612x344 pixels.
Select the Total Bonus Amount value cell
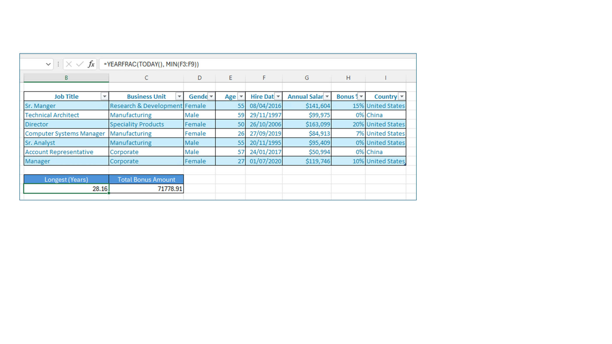click(x=146, y=189)
